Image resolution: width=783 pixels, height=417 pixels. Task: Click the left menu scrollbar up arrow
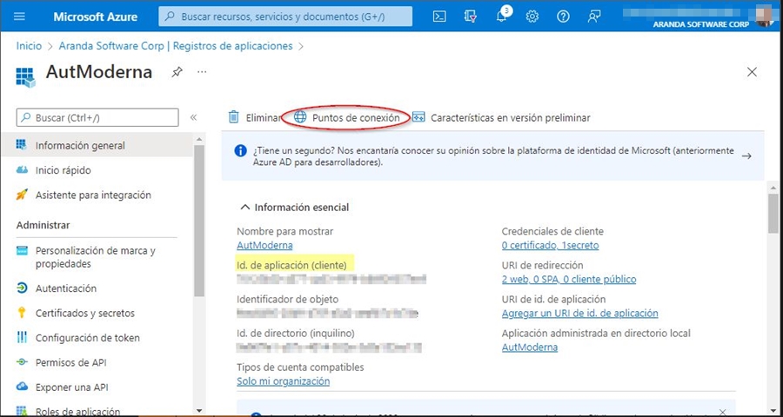[199, 139]
